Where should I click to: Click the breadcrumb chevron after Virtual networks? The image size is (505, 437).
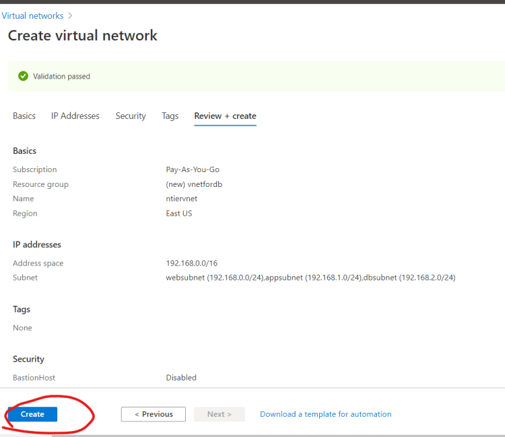[x=70, y=15]
